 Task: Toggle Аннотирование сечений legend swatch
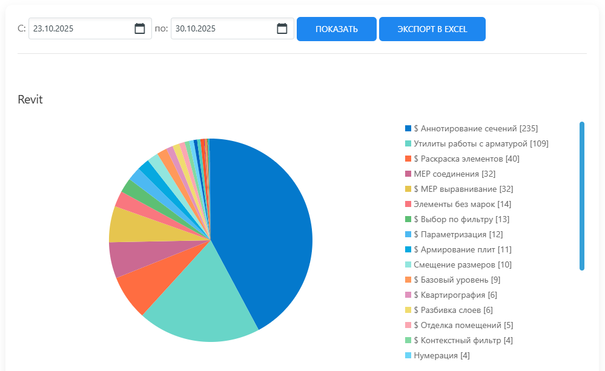(x=408, y=128)
